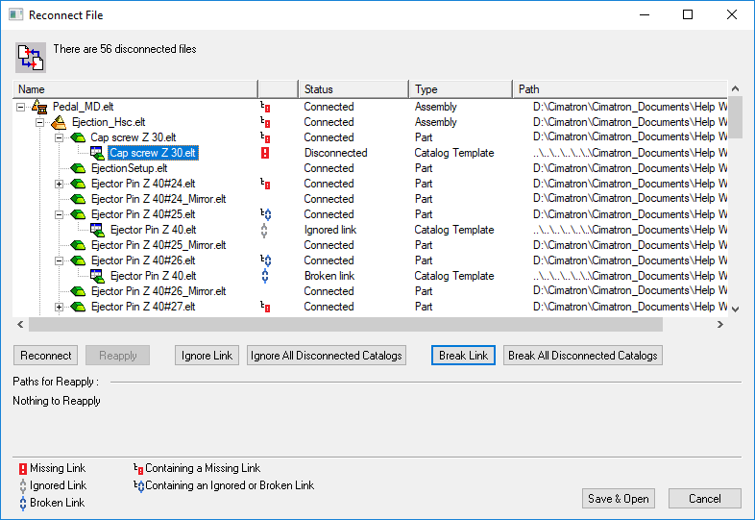The image size is (755, 520).
Task: Collapse the Ejector Pin Z 40#26.elt node
Action: 59,260
